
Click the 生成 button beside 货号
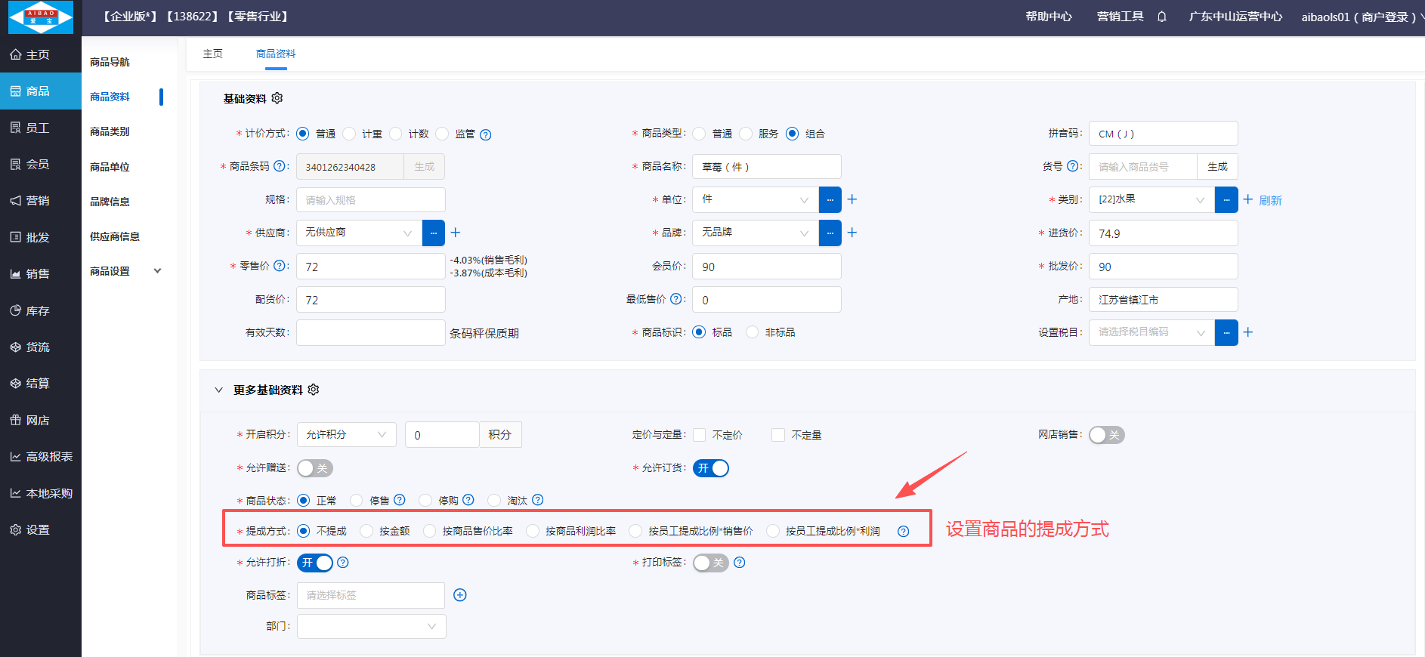(x=1216, y=167)
